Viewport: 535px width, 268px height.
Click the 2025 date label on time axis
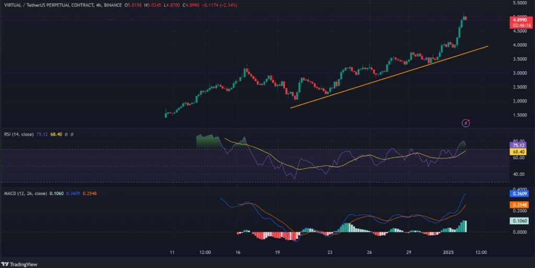click(448, 252)
